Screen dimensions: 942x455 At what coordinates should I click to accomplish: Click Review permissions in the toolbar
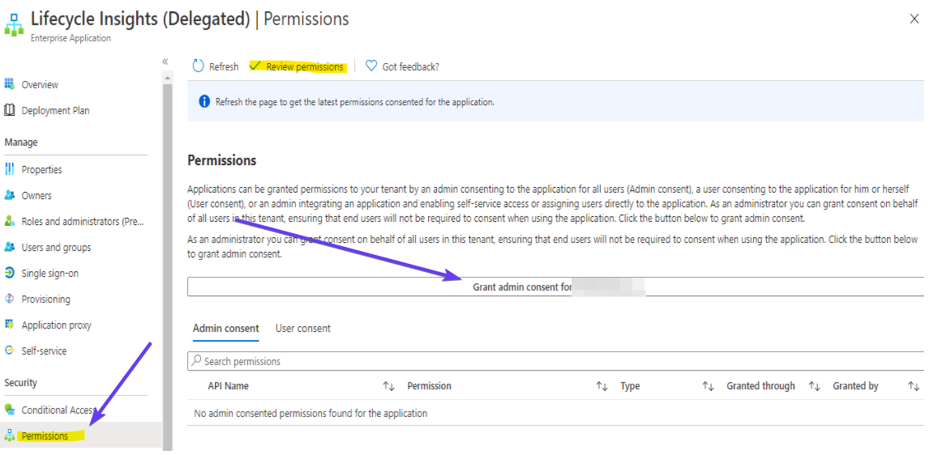point(298,66)
